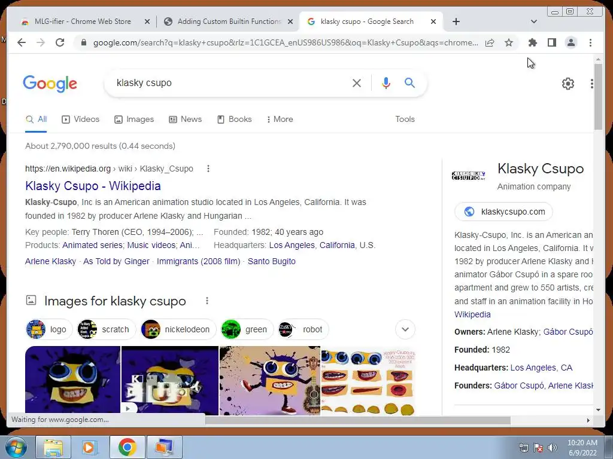Switch to Books search results
Viewport: 613px width, 459px height.
[x=235, y=120]
